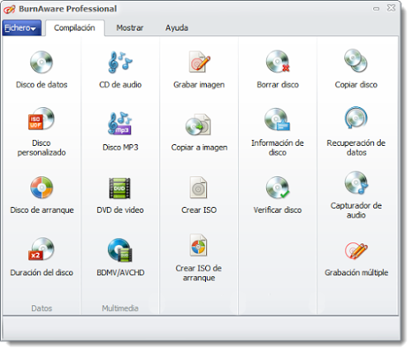Image resolution: width=412 pixels, height=352 pixels.
Task: Select the DVD de video icon
Action: 119,188
